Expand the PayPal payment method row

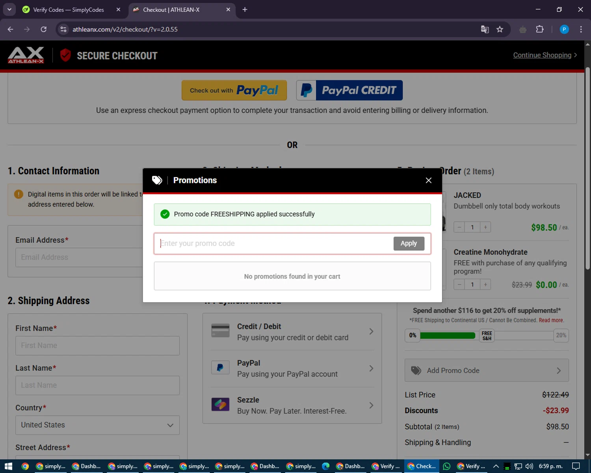(x=292, y=369)
